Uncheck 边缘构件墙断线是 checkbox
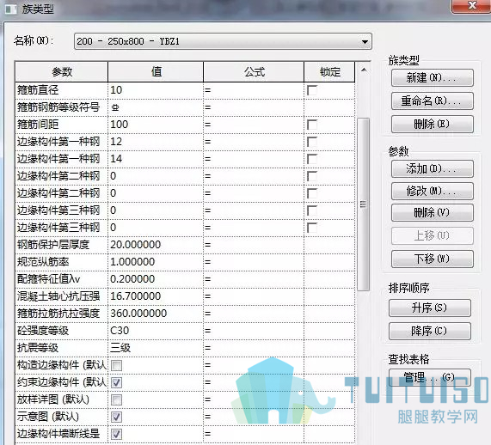The width and height of the screenshot is (491, 445). tap(116, 434)
